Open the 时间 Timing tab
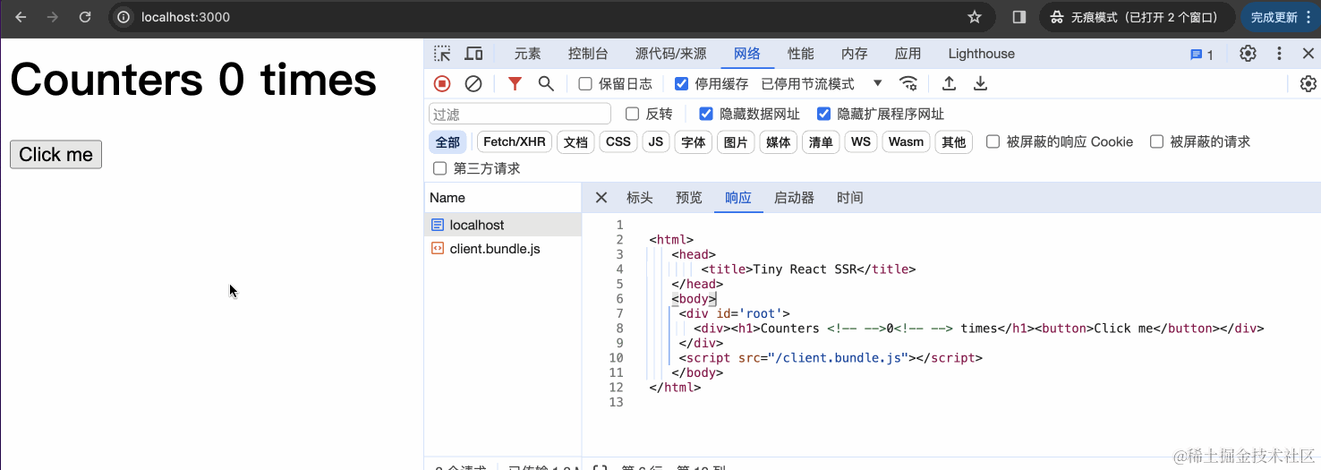Screen dimensions: 1321x470 click(849, 198)
